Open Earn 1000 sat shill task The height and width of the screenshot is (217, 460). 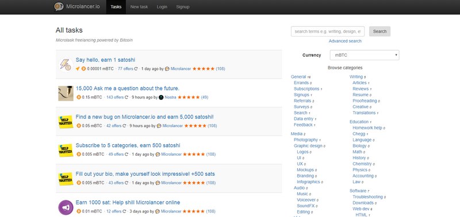(128, 203)
